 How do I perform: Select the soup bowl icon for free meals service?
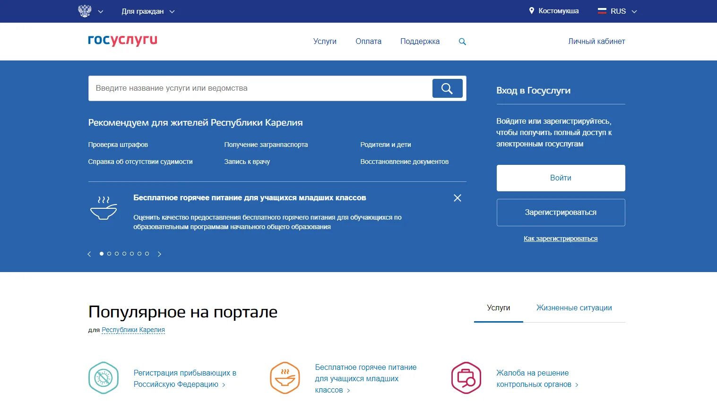(x=285, y=378)
